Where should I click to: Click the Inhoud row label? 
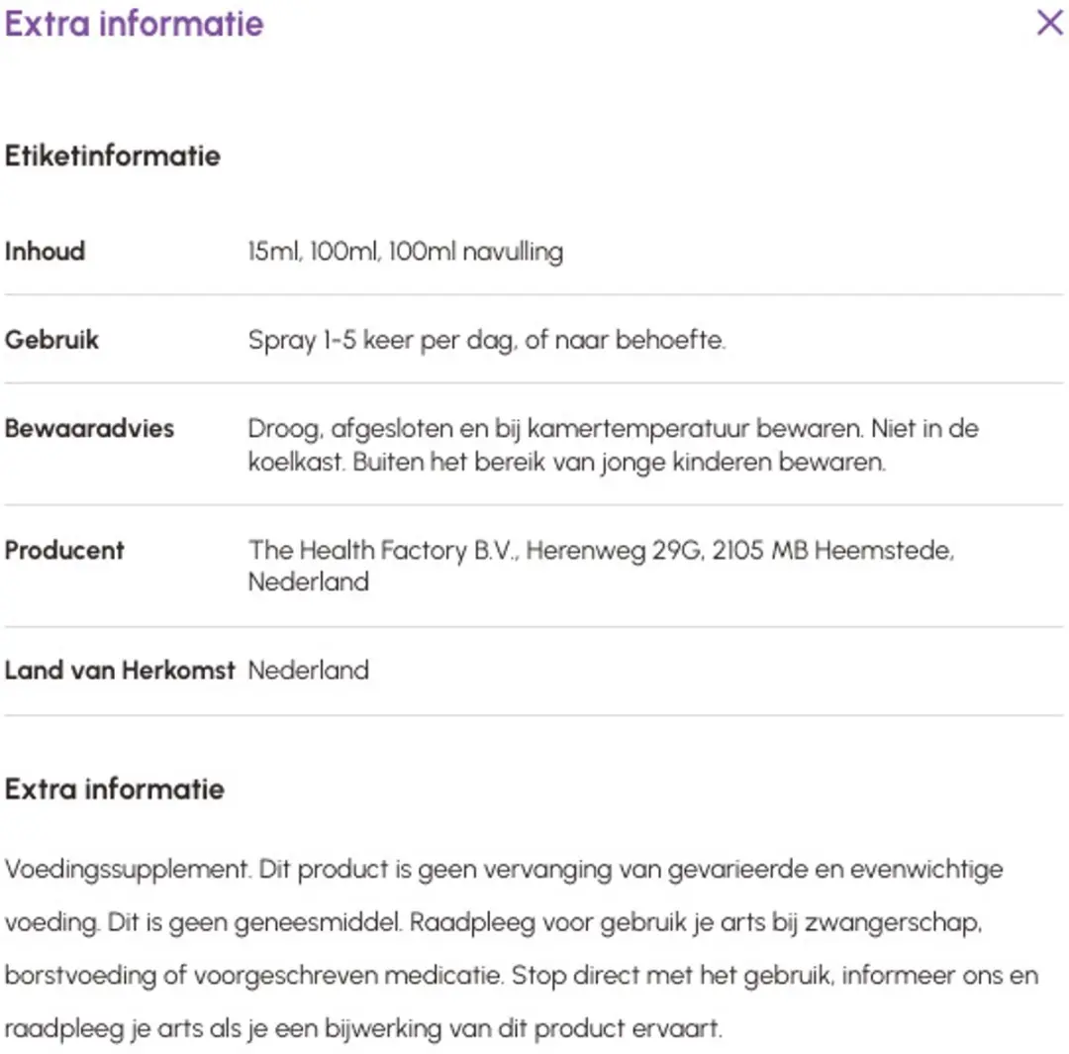[x=45, y=251]
